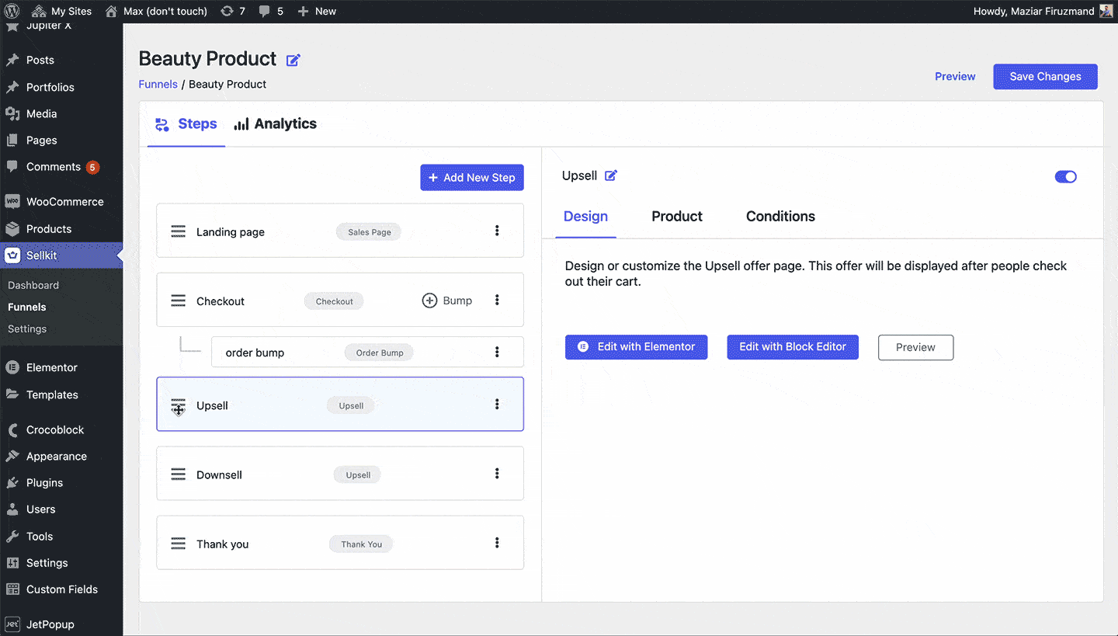Click the WordPress logo in the admin bar

click(10, 11)
